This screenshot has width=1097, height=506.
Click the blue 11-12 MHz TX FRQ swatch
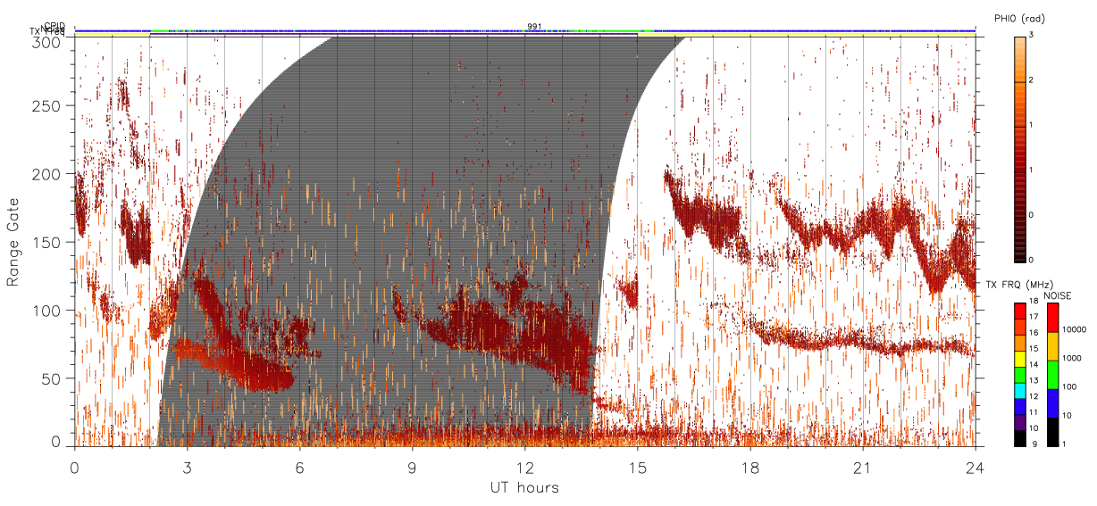pyautogui.click(x=1019, y=407)
